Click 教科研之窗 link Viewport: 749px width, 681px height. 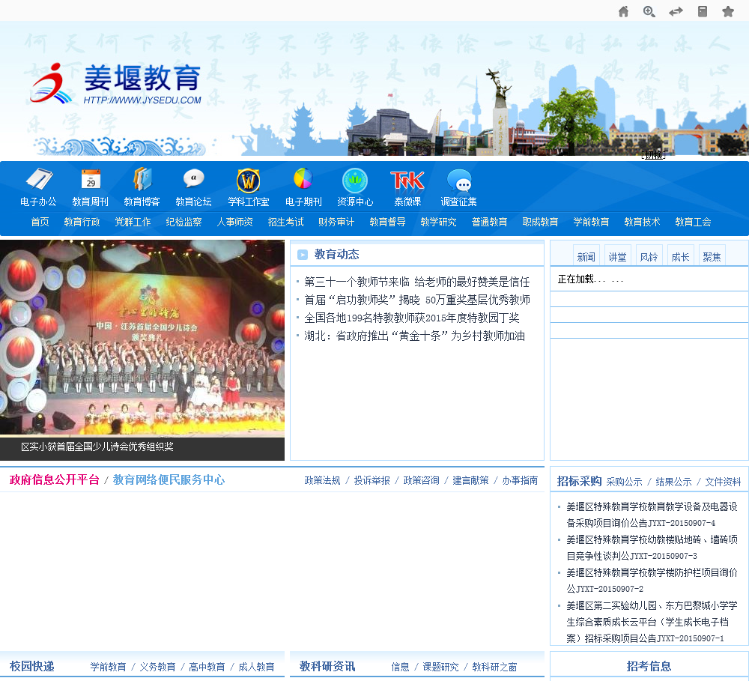click(x=494, y=667)
